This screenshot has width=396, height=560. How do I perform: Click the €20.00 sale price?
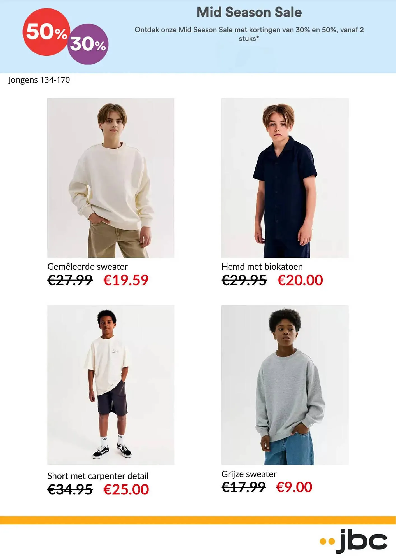(x=300, y=280)
